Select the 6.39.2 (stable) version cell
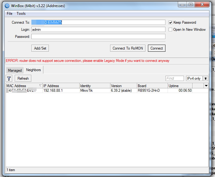This screenshot has height=177, width=215. click(x=124, y=91)
